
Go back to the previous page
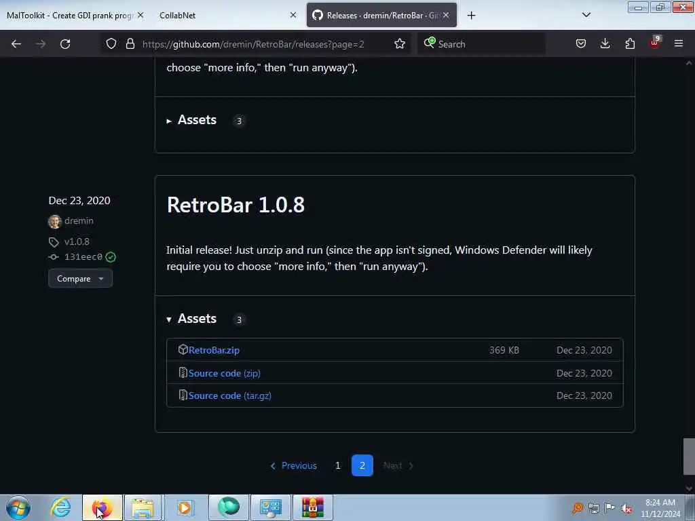16,44
